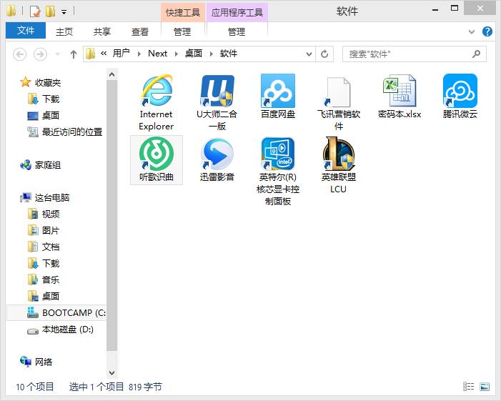Switch to large icons view layout
Screen dimensions: 501x401
pyautogui.click(x=485, y=387)
